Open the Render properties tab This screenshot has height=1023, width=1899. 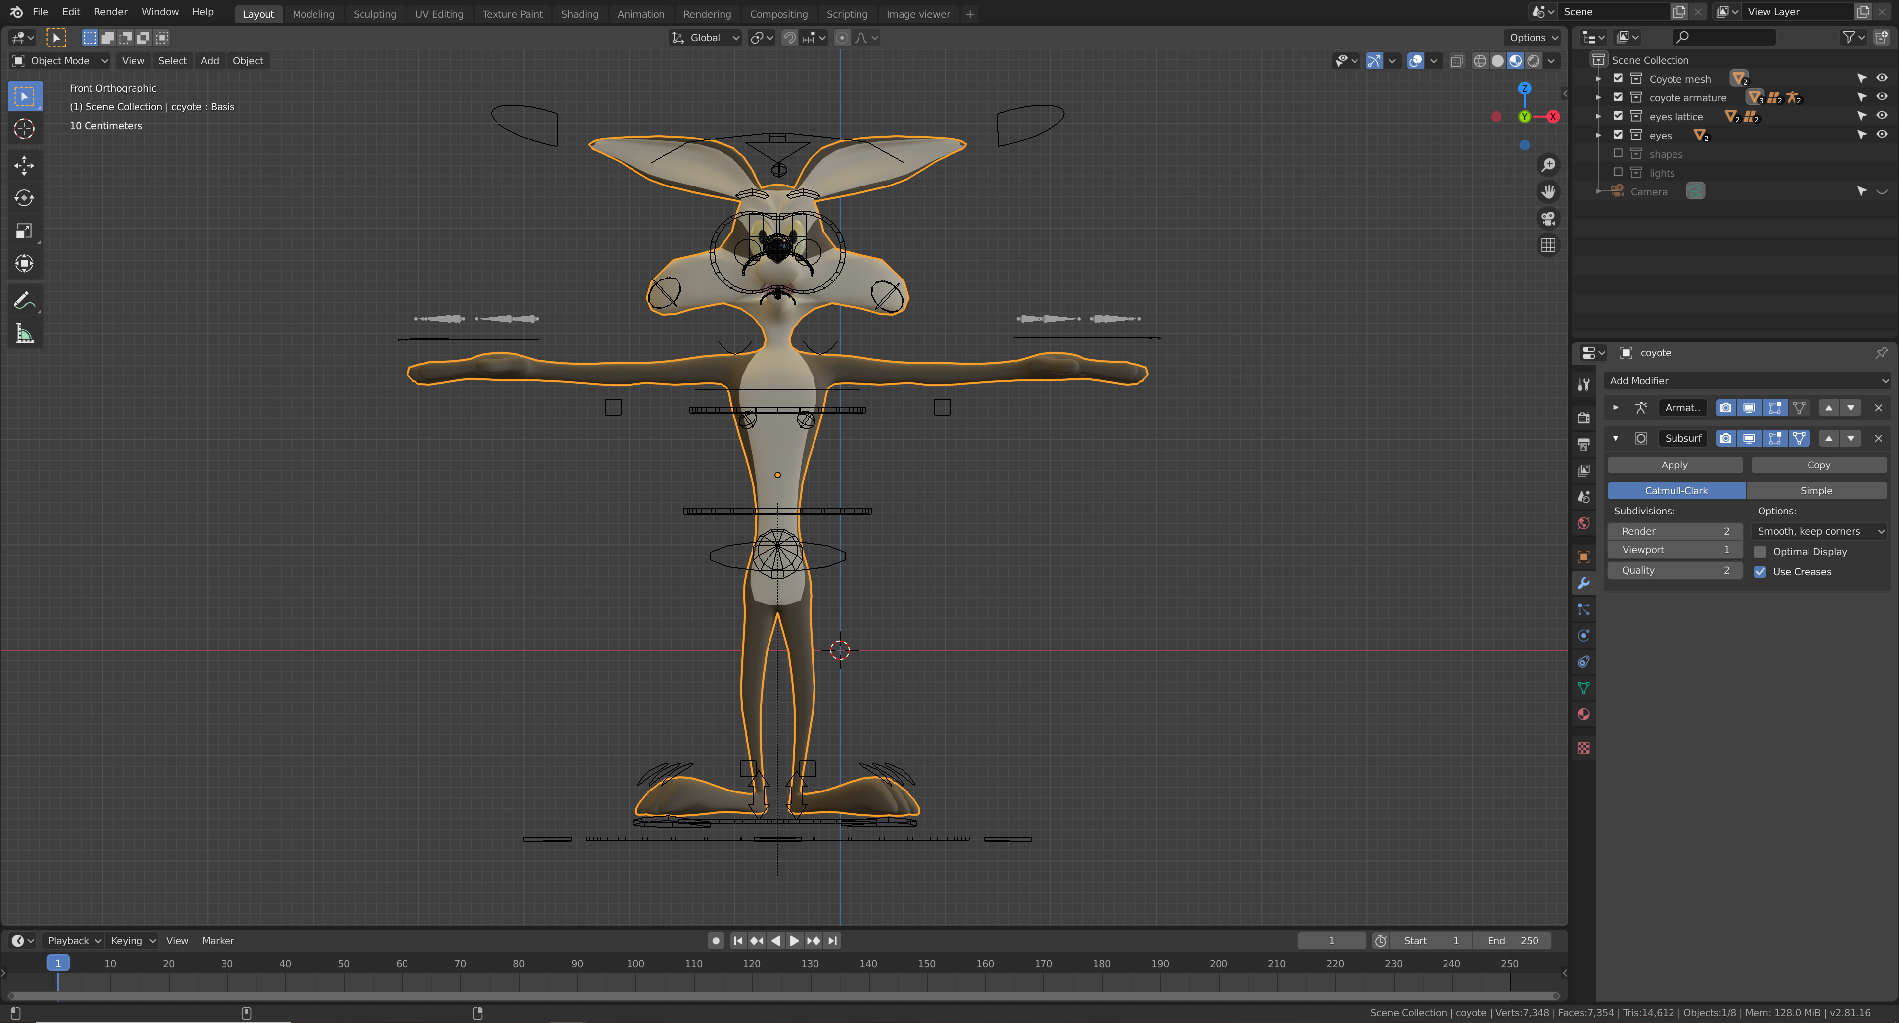coord(1583,418)
